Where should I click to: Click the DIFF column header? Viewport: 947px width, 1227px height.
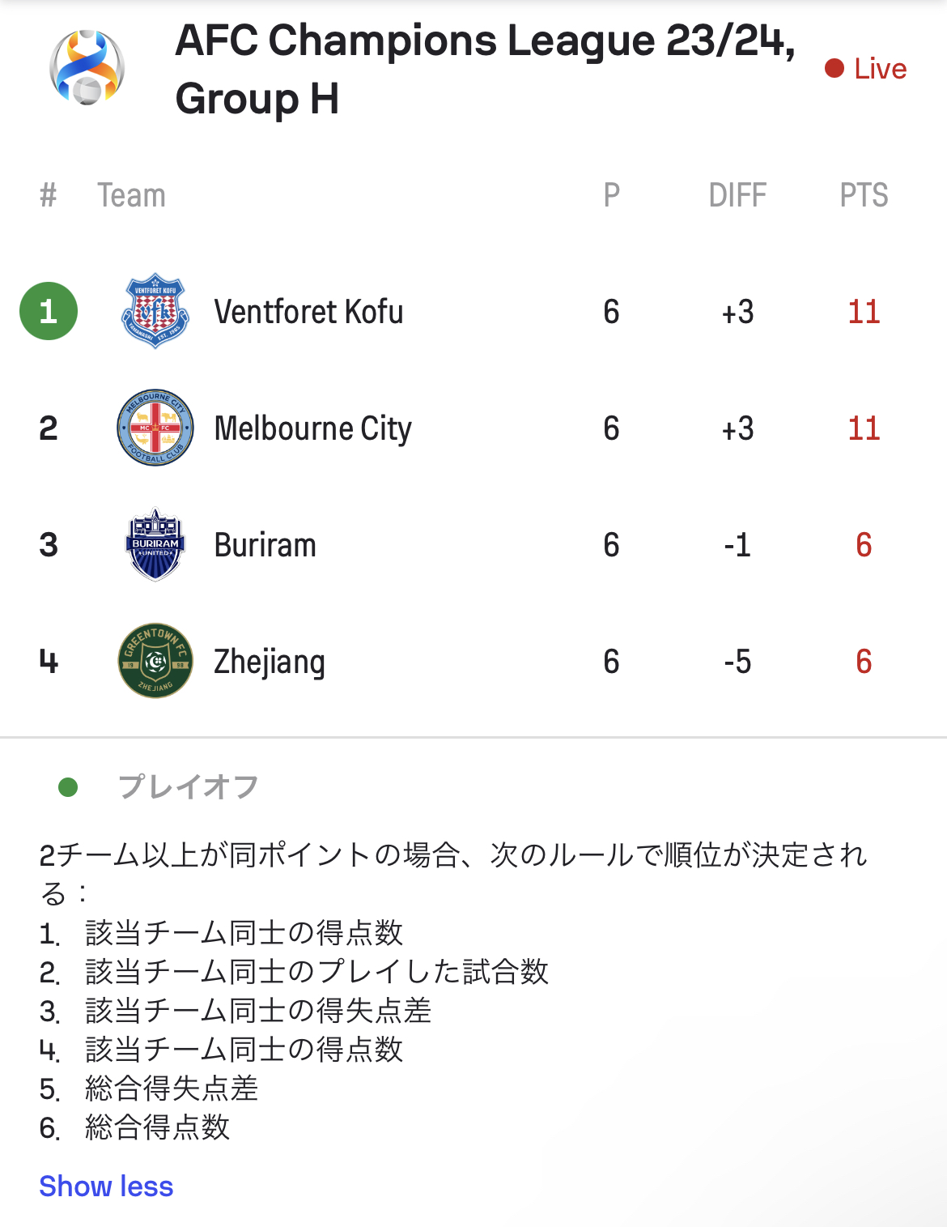737,195
